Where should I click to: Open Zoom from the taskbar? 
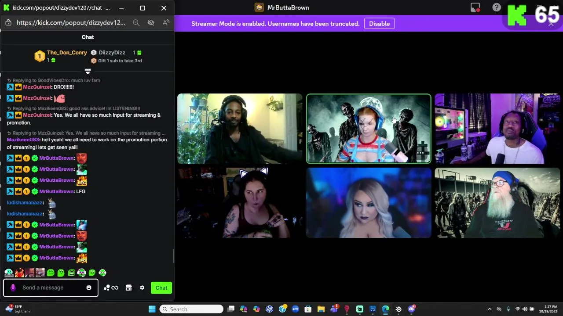point(295,309)
